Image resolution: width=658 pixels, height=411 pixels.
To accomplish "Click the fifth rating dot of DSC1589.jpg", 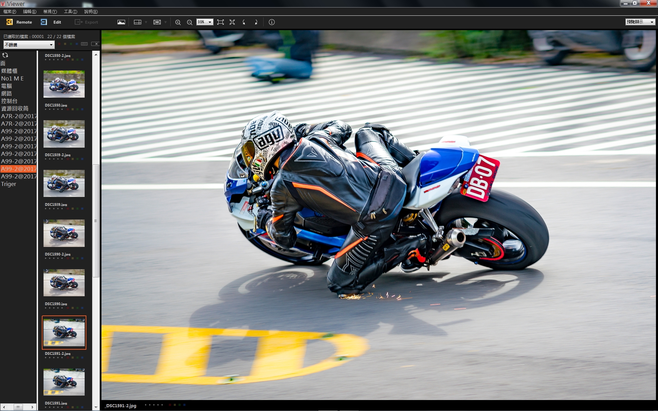I will pos(62,209).
